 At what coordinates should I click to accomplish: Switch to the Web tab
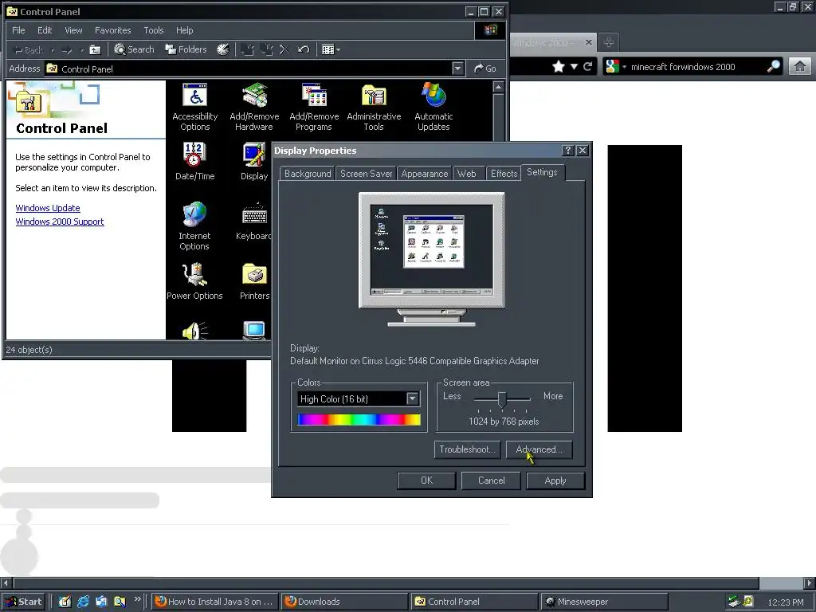[467, 173]
